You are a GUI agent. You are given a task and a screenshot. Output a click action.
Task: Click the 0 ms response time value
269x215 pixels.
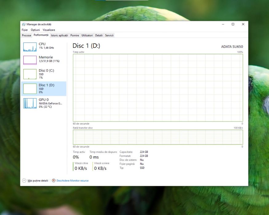[x=94, y=157]
